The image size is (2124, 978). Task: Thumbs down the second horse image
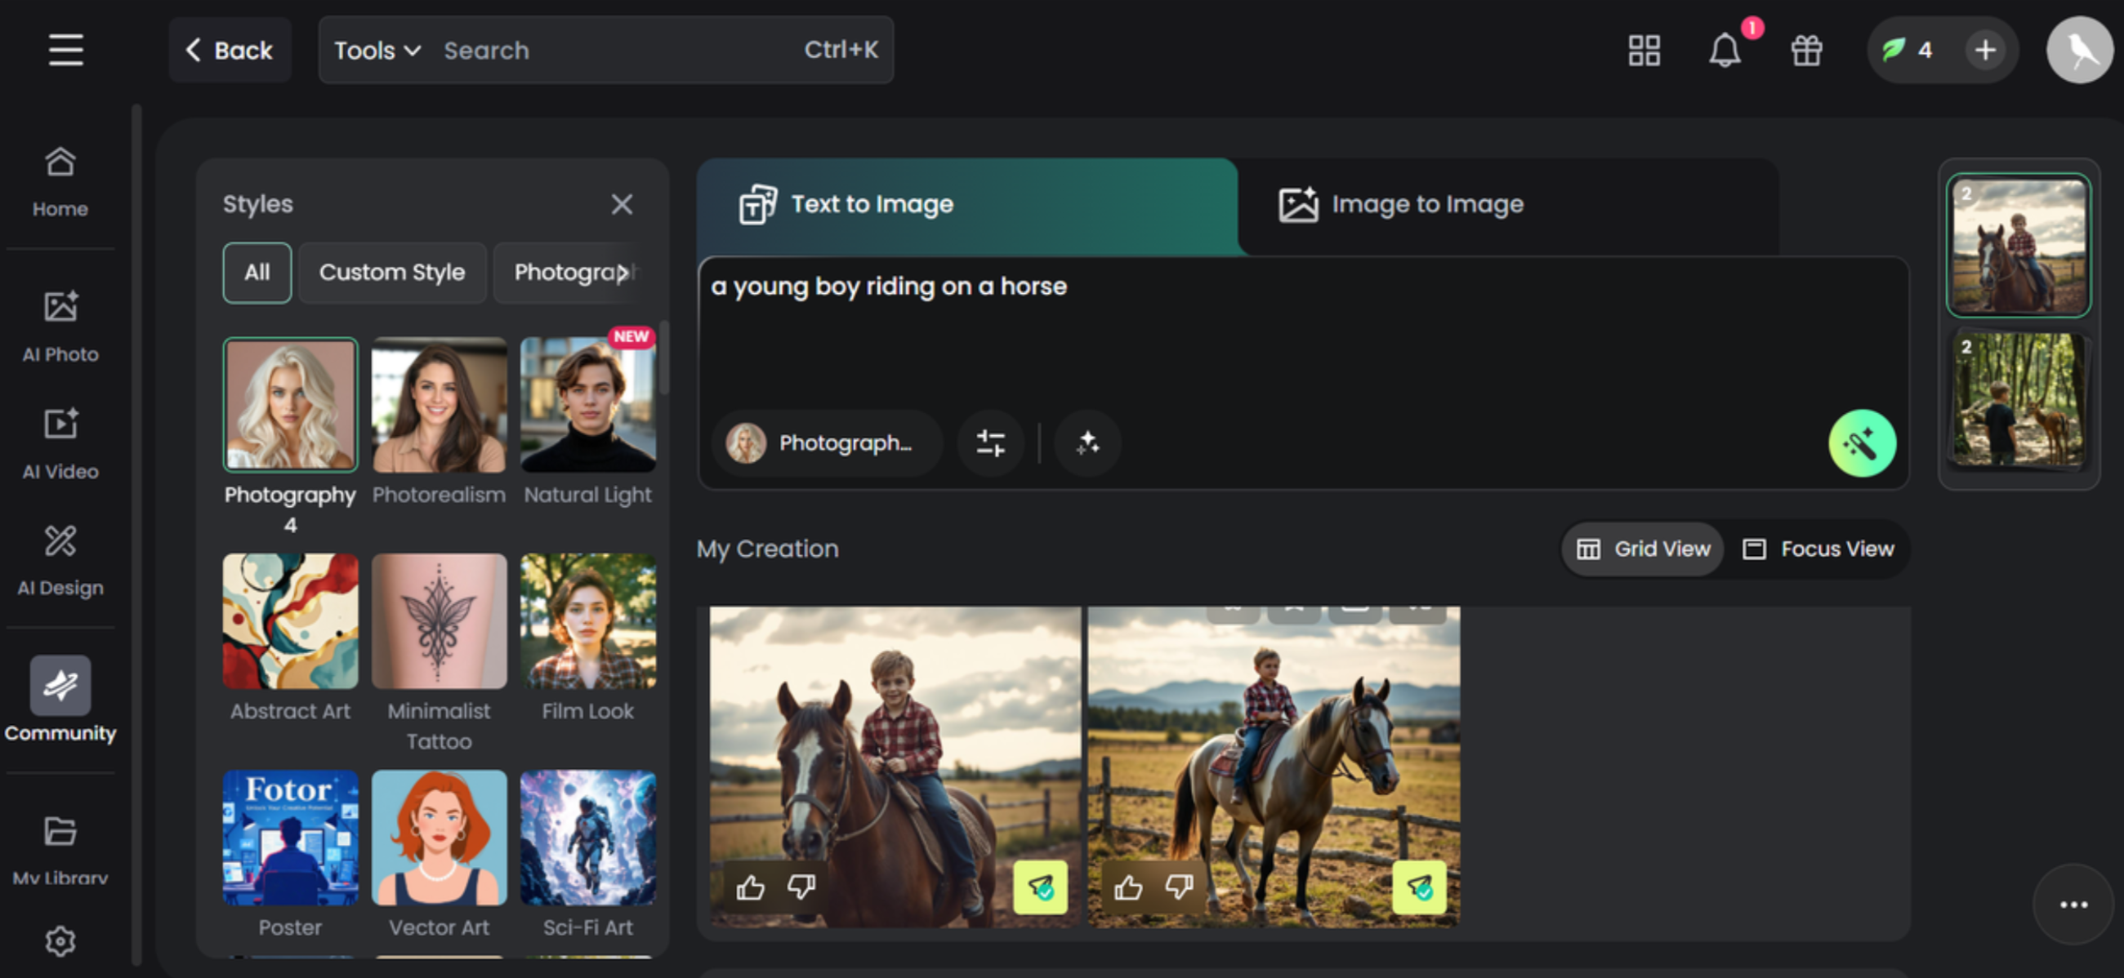click(1178, 887)
